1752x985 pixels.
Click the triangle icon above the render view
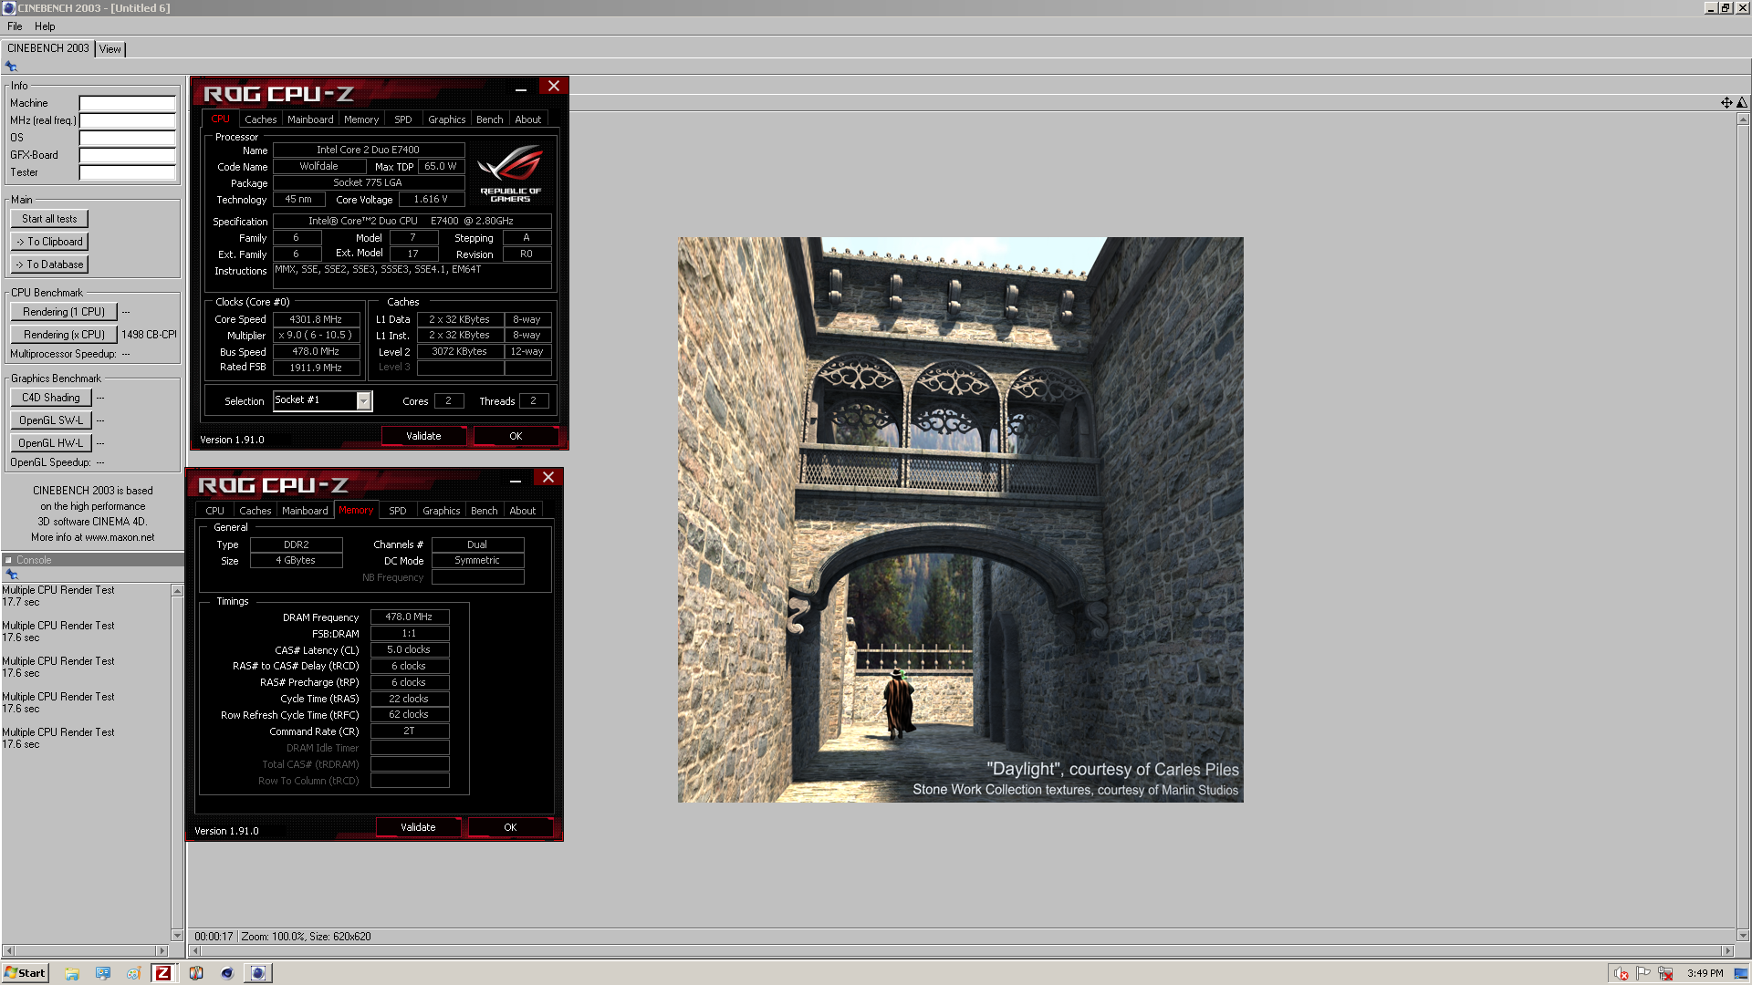pos(1742,103)
